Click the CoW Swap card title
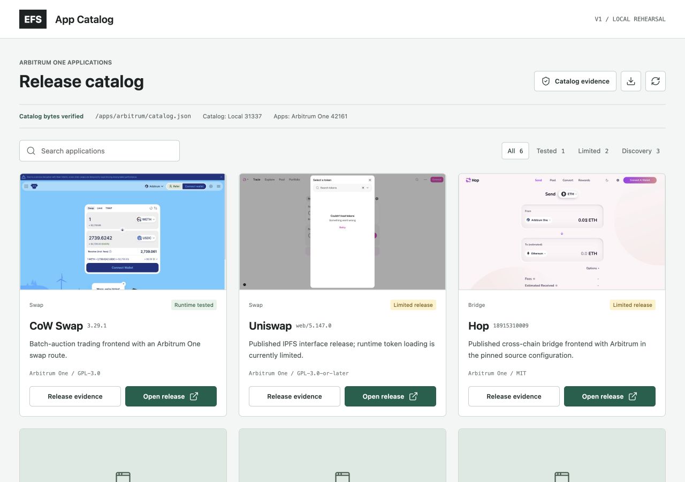Screen dimensions: 685x482 point(56,326)
